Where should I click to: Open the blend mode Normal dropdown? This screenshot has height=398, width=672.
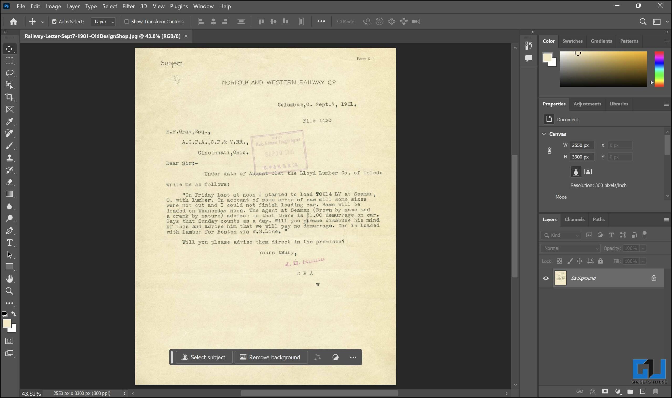[570, 248]
